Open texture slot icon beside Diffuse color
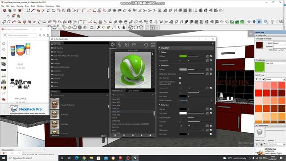Viewport: 286px width, 161px height. point(207,56)
